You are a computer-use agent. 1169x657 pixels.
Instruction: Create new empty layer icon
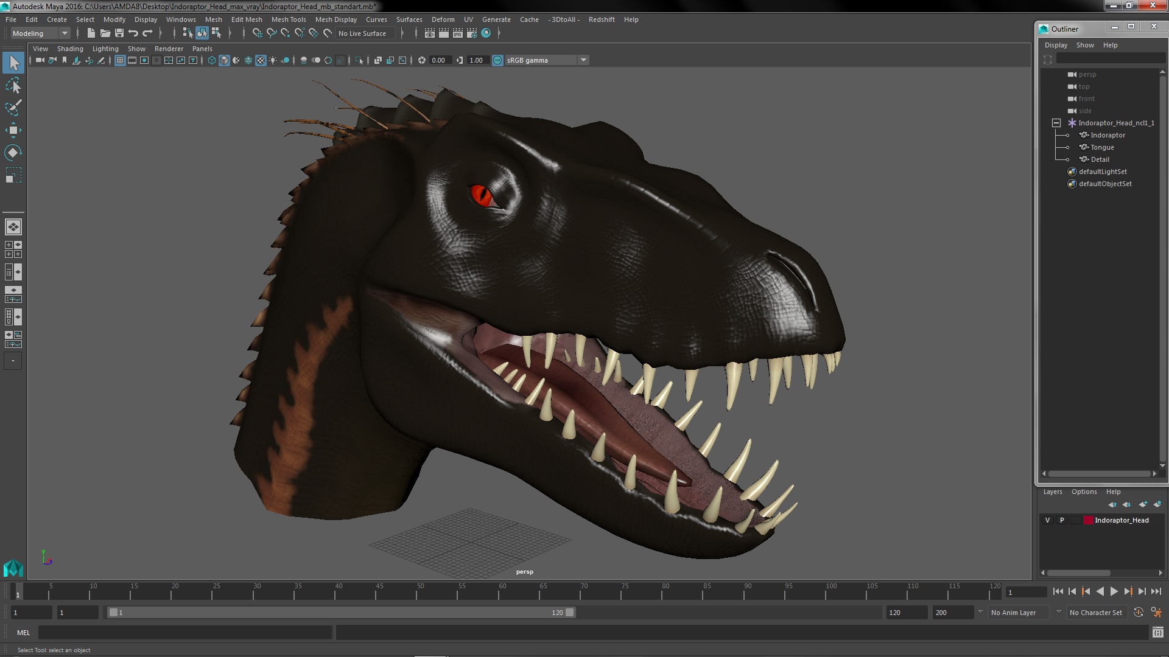(1143, 504)
